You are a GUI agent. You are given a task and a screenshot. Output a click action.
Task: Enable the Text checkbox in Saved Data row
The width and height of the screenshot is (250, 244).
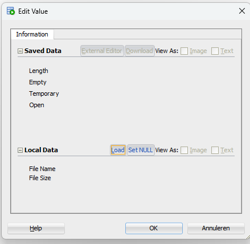coord(215,51)
